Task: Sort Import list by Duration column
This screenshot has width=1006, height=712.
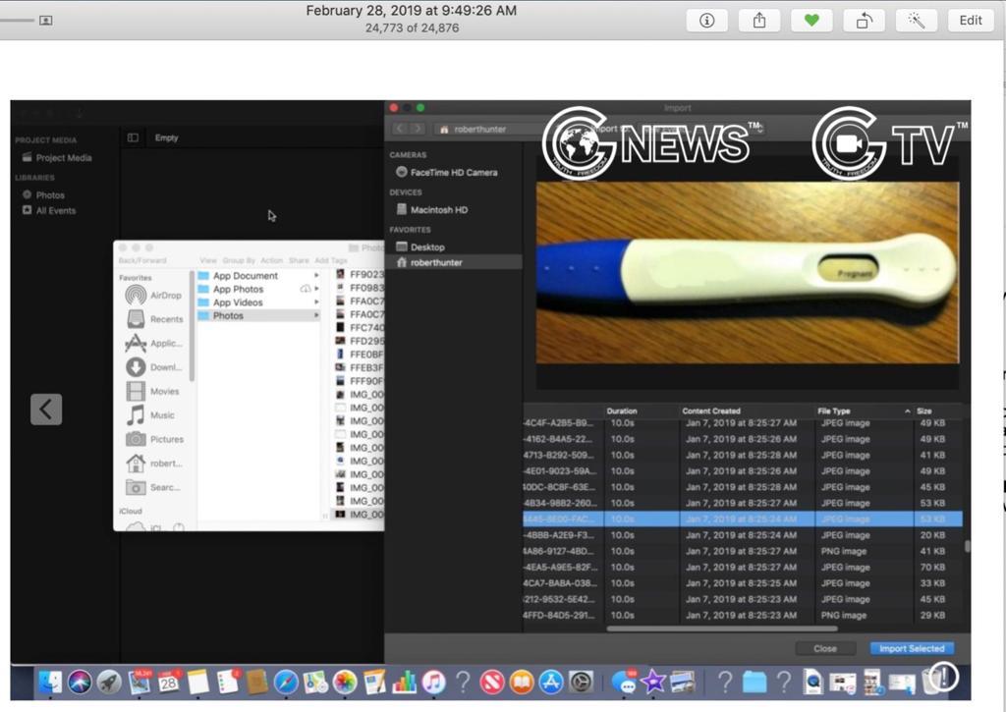Action: pyautogui.click(x=622, y=411)
